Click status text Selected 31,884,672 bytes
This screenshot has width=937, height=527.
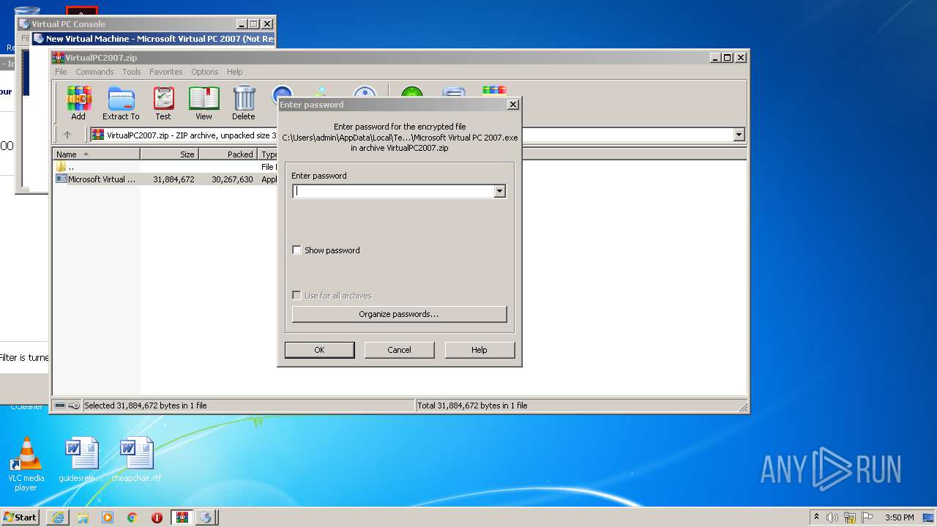146,405
